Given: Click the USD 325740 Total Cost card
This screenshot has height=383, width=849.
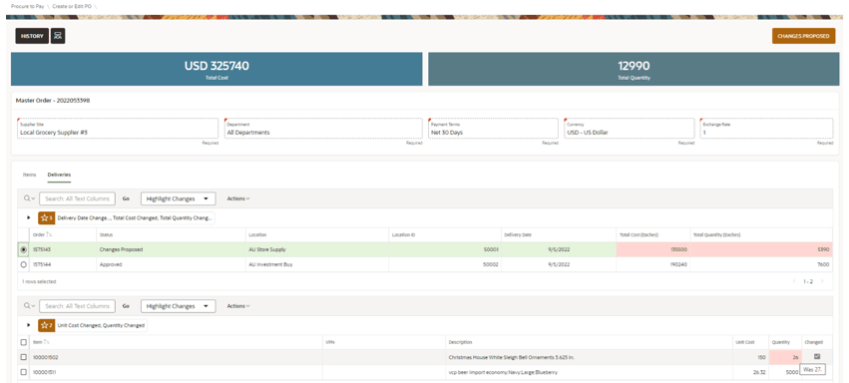Looking at the screenshot, I should click(216, 69).
